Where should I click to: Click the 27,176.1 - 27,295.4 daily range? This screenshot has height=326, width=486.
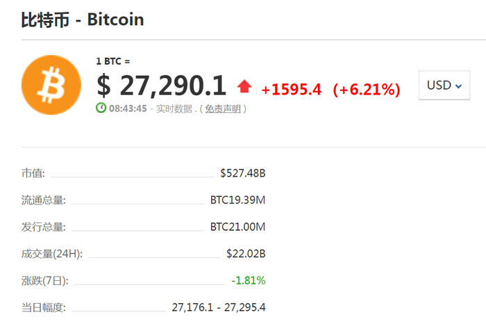coord(219,307)
